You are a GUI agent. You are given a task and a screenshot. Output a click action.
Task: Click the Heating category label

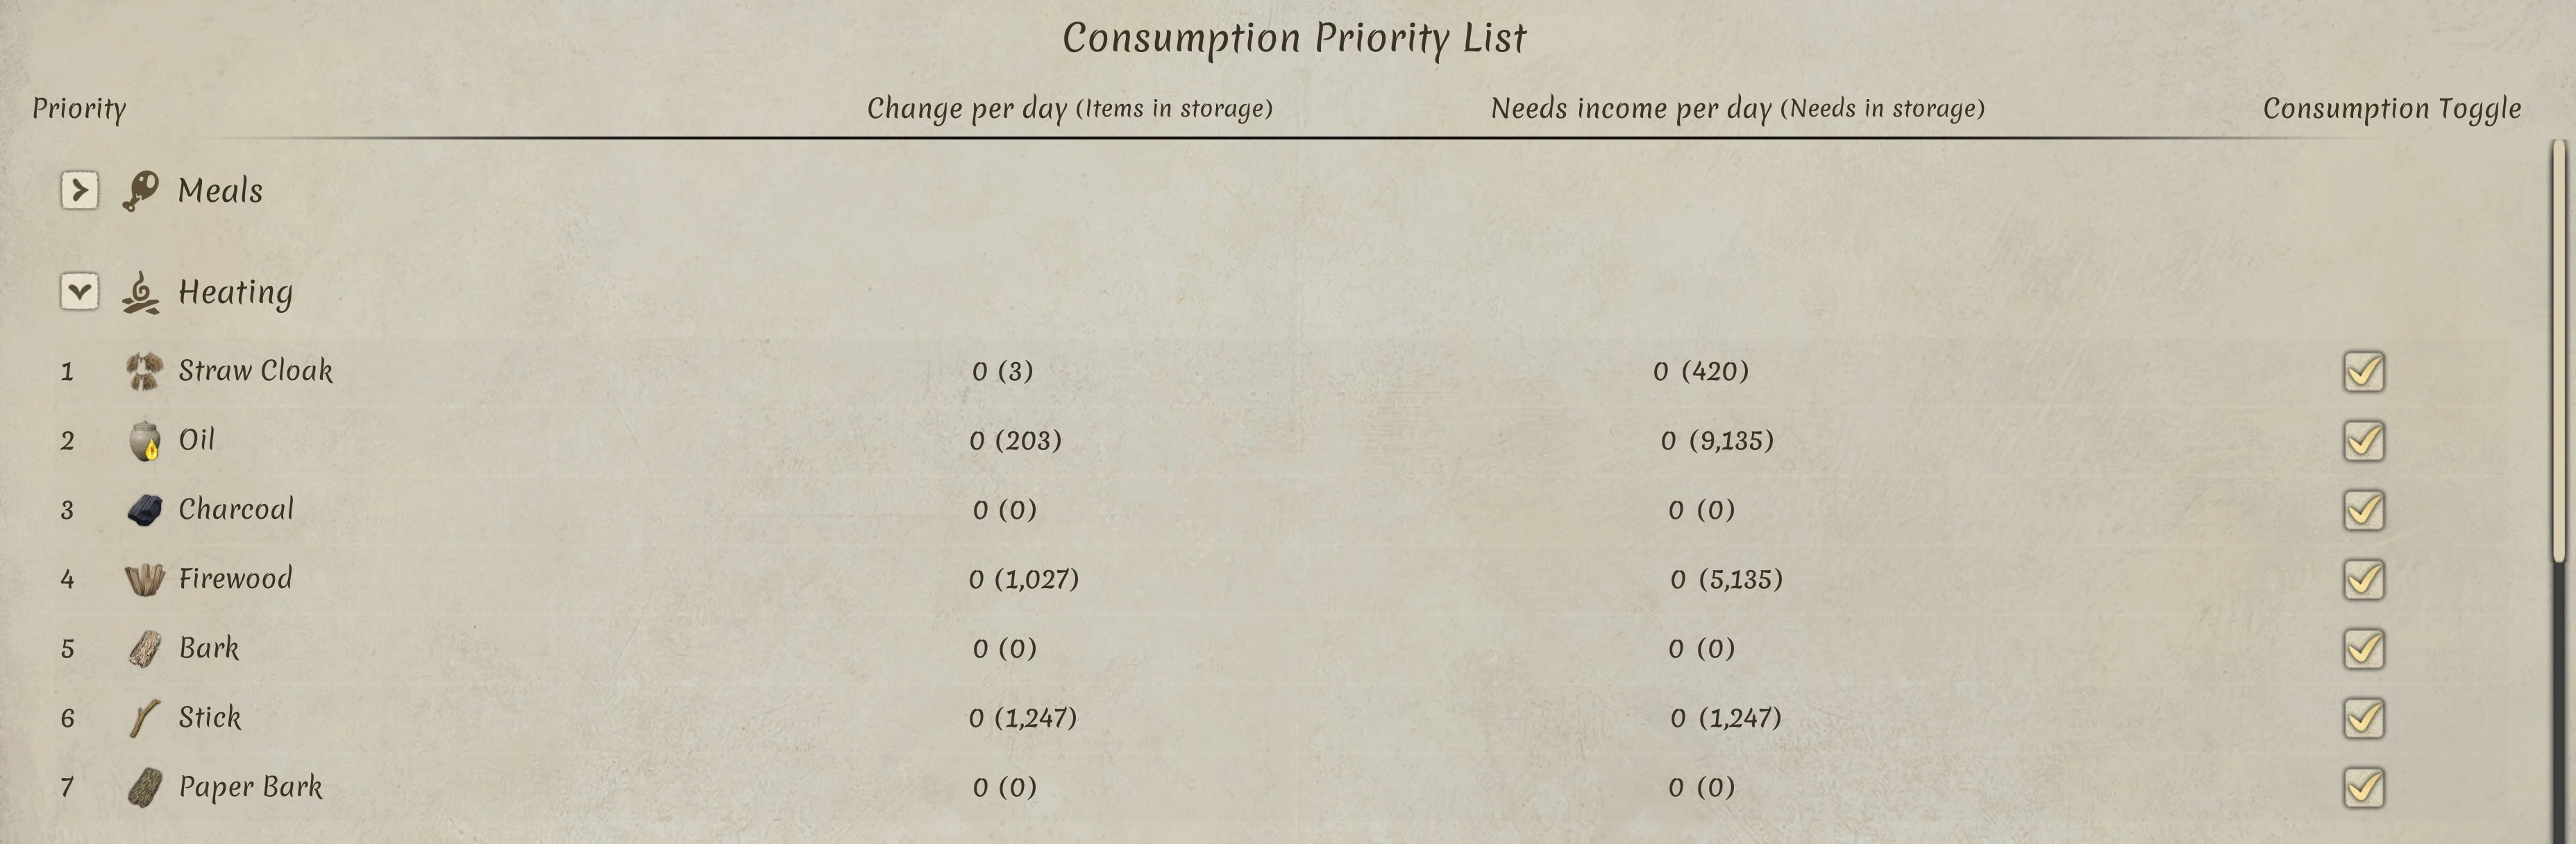235,293
